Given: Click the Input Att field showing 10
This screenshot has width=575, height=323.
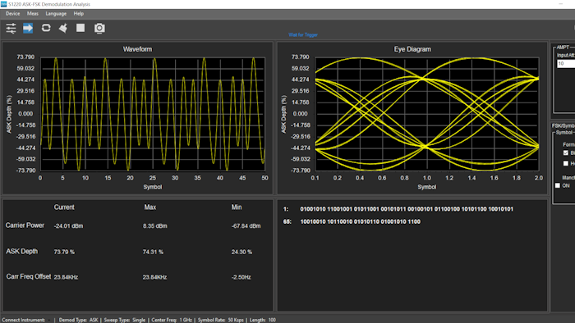Looking at the screenshot, I should (x=565, y=64).
